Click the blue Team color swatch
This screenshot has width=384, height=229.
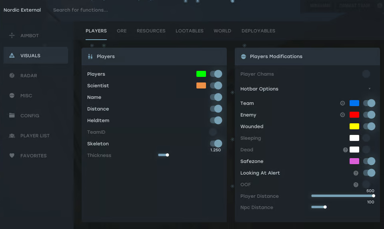[x=354, y=103]
